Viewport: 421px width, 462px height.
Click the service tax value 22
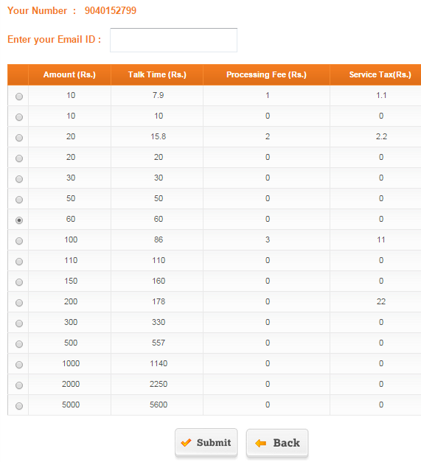(x=381, y=301)
